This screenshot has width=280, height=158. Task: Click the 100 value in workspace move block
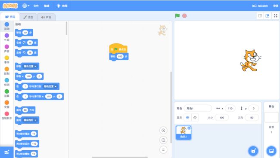tap(120, 57)
